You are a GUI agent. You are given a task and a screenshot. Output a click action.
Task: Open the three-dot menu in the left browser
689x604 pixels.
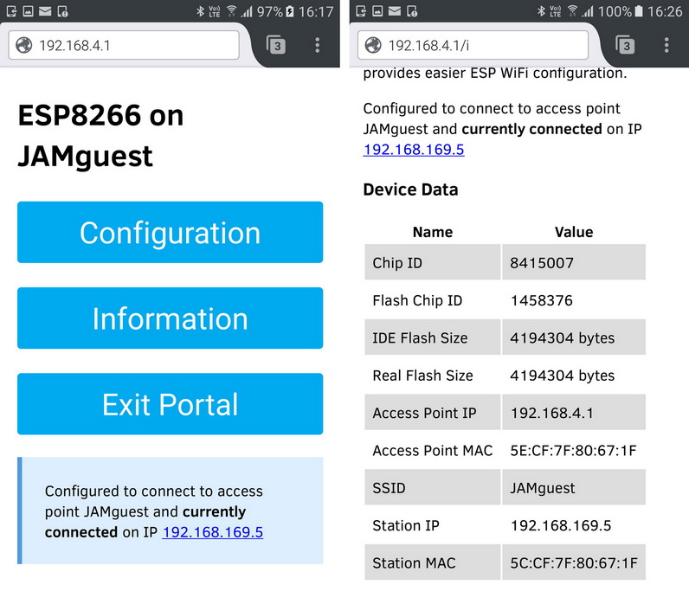tap(318, 46)
